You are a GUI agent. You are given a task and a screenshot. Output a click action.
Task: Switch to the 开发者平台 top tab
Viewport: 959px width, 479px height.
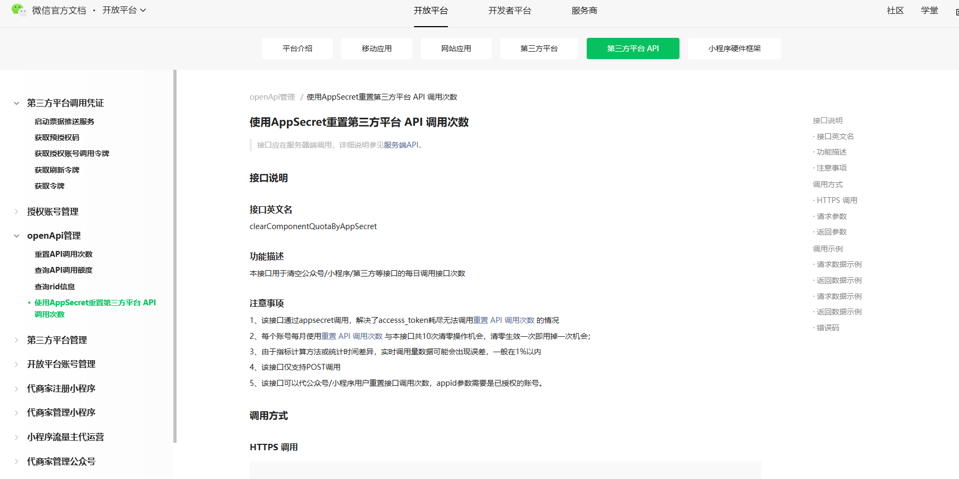[510, 11]
